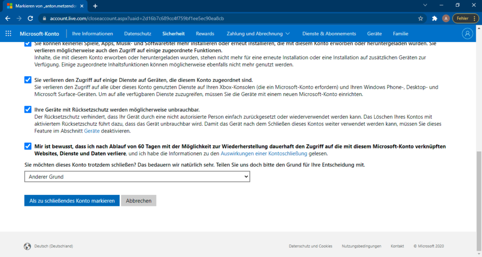Open the inline Geräte link in text
Screen dimensions: 482x257
(92, 131)
